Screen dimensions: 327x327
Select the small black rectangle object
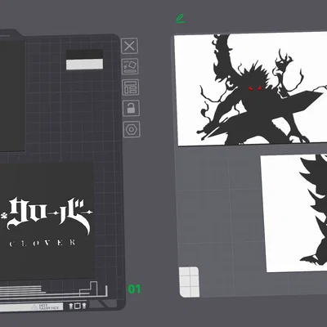[x=84, y=54]
